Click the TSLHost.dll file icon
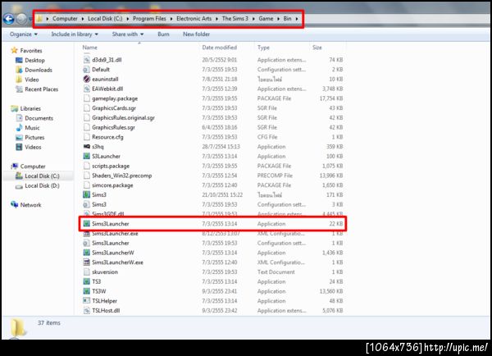Image resolution: width=492 pixels, height=356 pixels. [x=87, y=311]
